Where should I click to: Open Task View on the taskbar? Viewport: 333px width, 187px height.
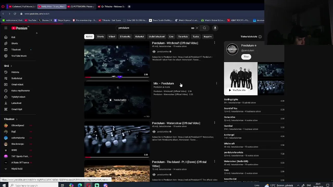point(62,185)
